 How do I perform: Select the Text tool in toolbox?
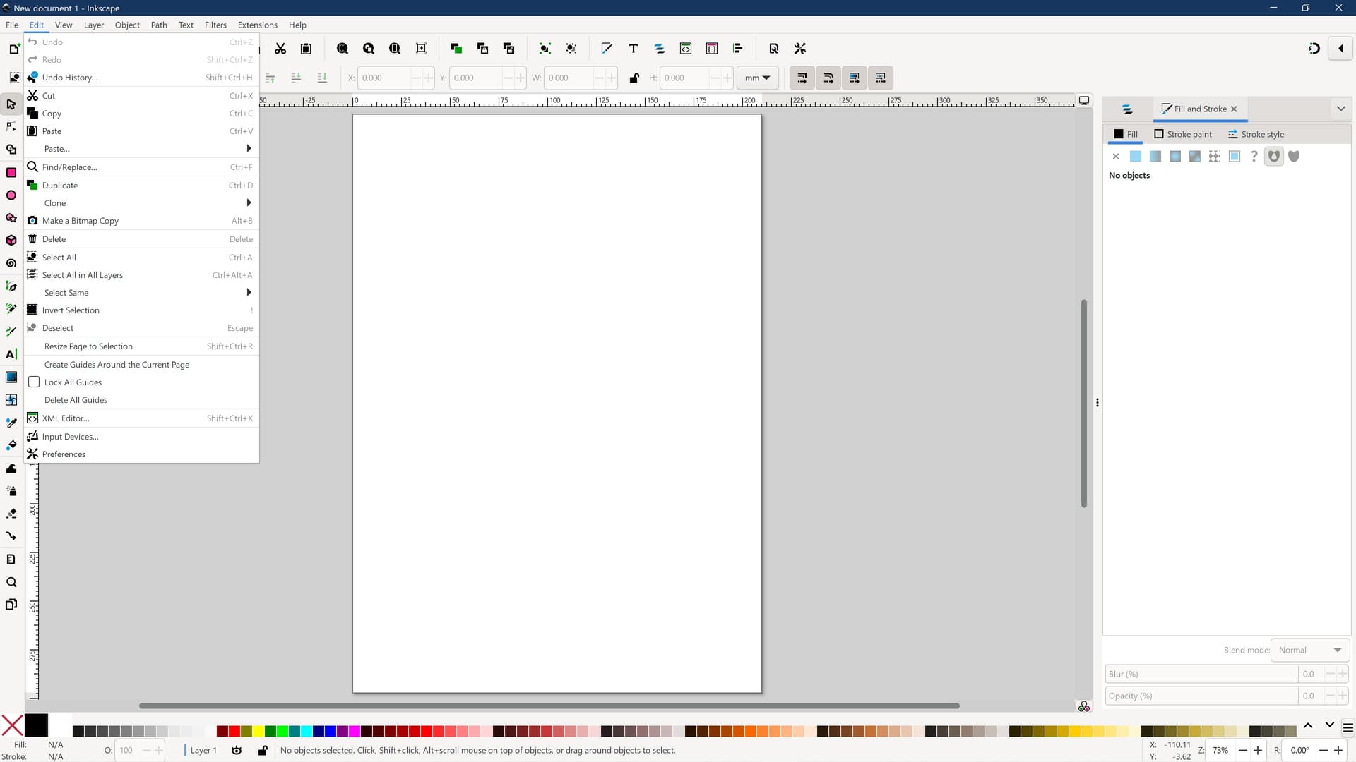click(11, 354)
